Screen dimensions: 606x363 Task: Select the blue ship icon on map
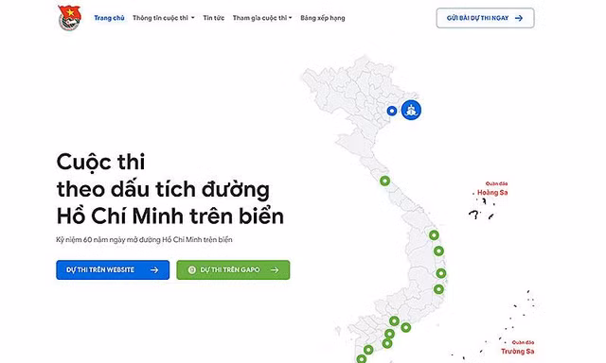click(411, 110)
